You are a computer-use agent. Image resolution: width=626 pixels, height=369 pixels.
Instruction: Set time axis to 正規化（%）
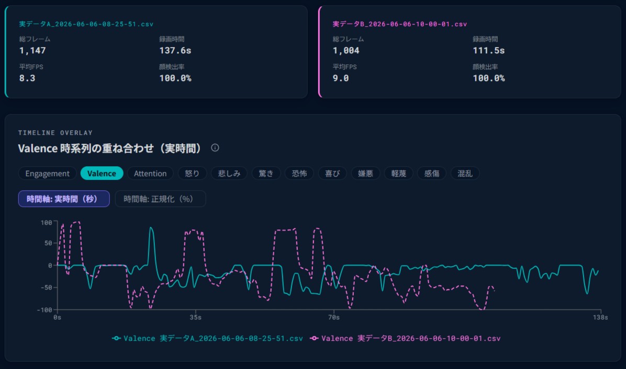tap(161, 199)
